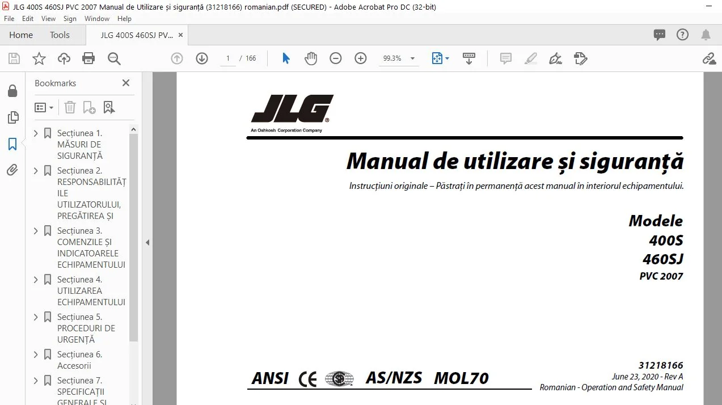Open the zoom level dropdown arrow
Viewport: 722px width, 405px height.
tap(412, 58)
